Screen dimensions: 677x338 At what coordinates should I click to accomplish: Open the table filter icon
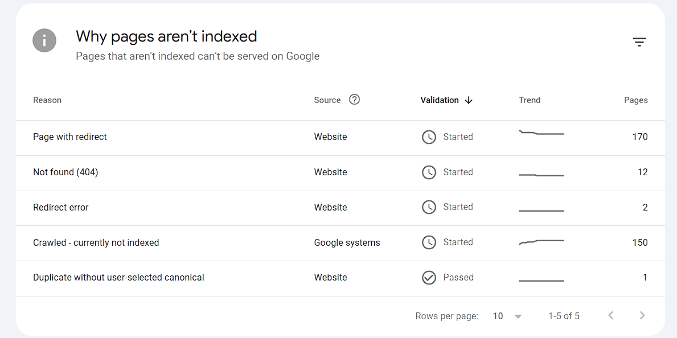pos(639,42)
